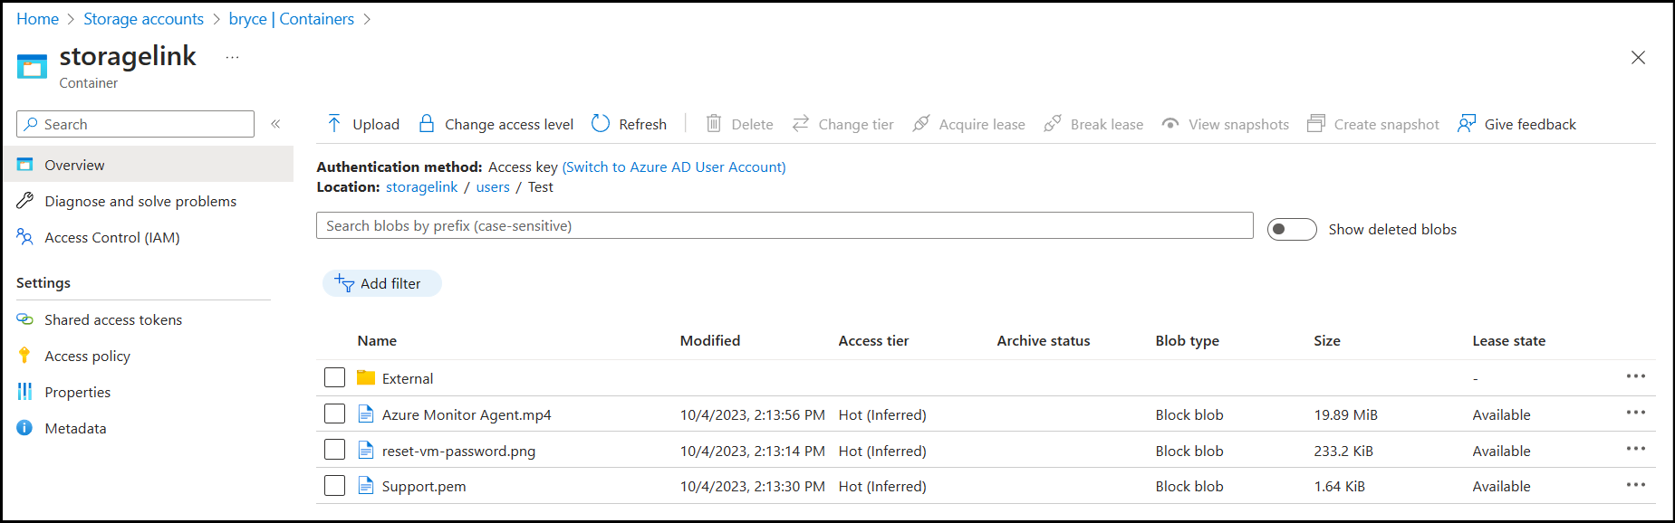Go to Home breadcrumb

pyautogui.click(x=37, y=19)
